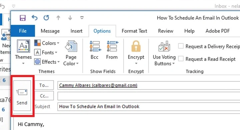The height and width of the screenshot is (130, 240).
Task: Click the Send button
Action: [x=22, y=96]
